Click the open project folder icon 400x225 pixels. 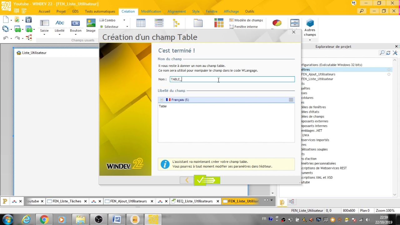[x=17, y=20]
